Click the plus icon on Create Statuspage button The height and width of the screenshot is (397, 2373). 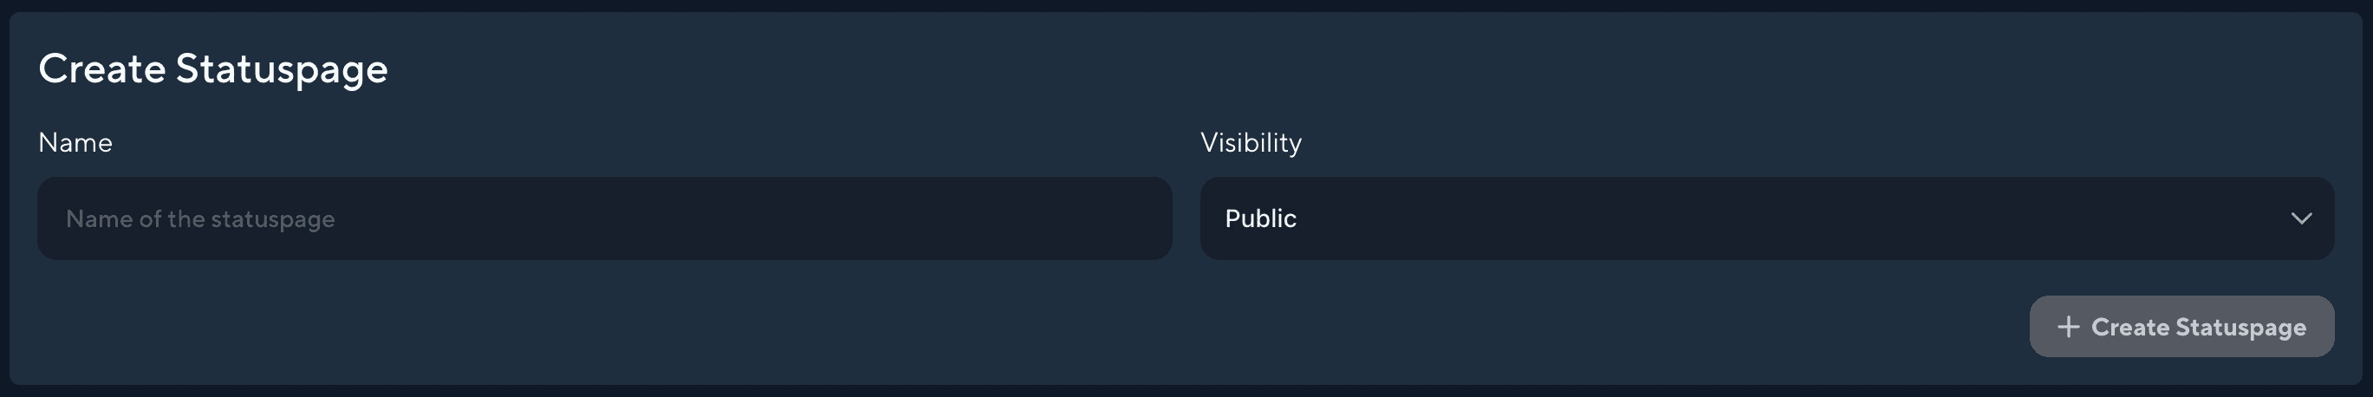2067,327
